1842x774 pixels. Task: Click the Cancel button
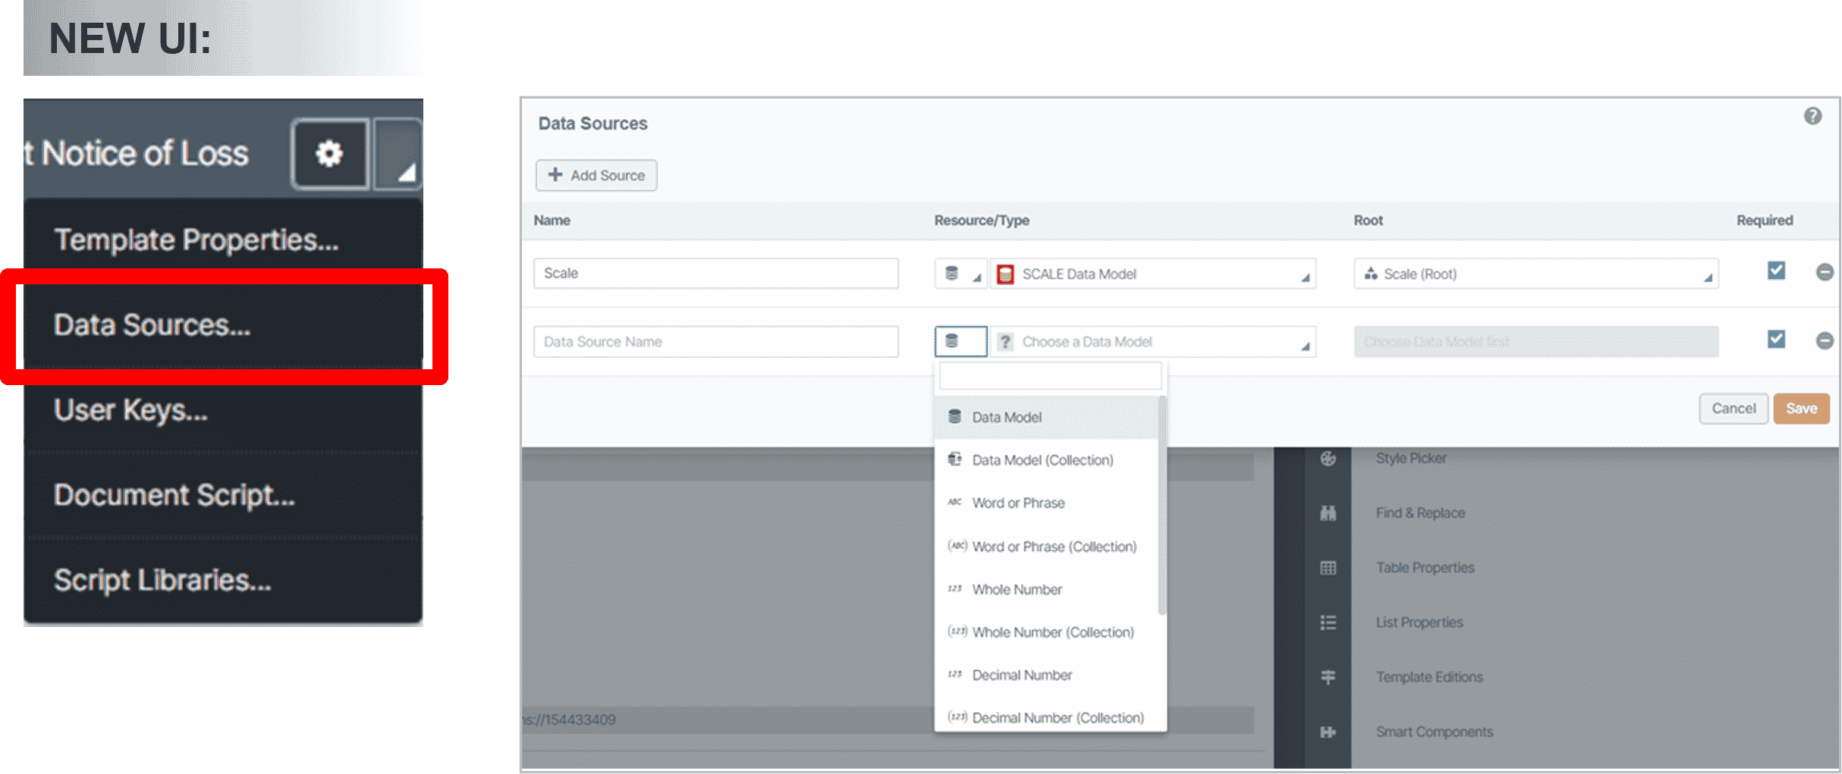1734,409
